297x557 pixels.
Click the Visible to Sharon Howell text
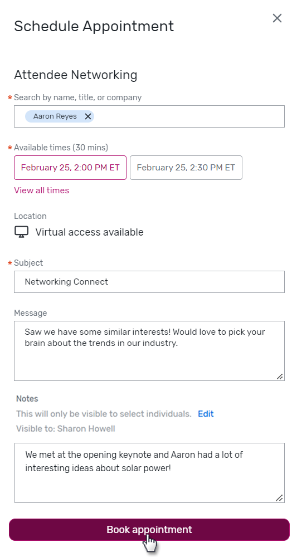[x=65, y=429]
